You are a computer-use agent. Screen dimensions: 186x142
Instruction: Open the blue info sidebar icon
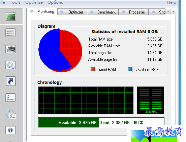coord(10,130)
